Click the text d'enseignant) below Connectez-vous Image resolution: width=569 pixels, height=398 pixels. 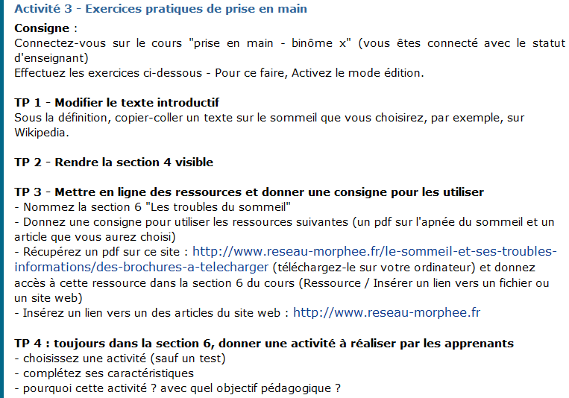(51, 58)
